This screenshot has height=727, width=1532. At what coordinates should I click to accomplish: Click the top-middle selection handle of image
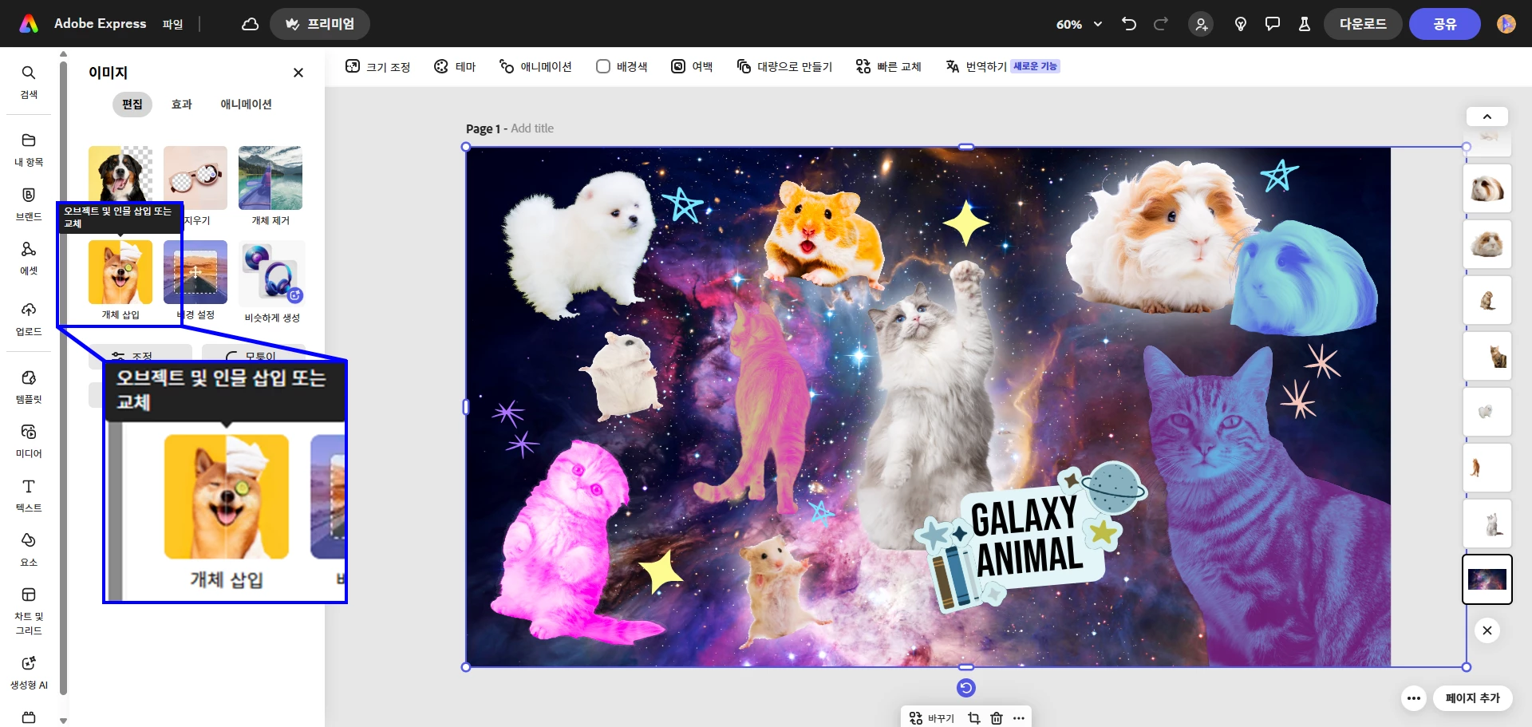coord(966,147)
